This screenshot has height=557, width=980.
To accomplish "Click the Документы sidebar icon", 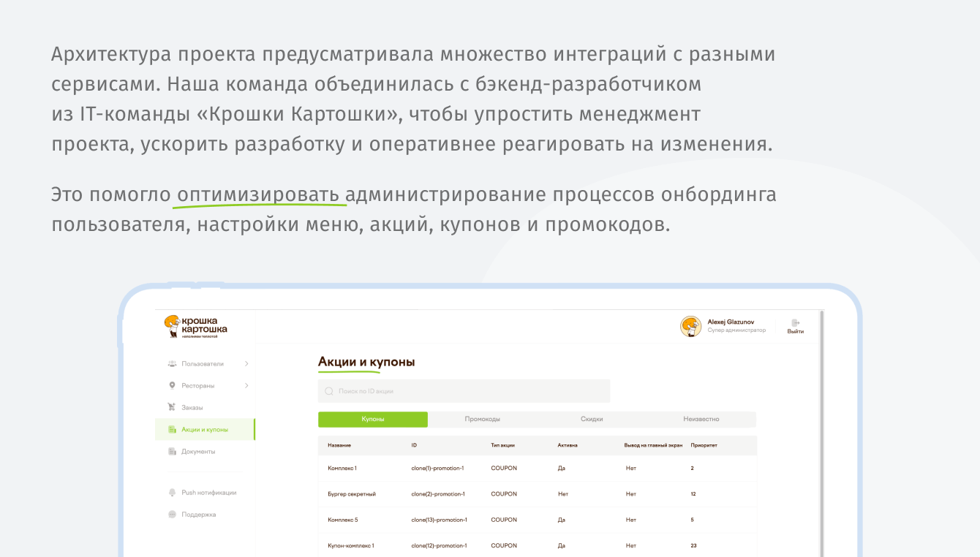I will (172, 451).
